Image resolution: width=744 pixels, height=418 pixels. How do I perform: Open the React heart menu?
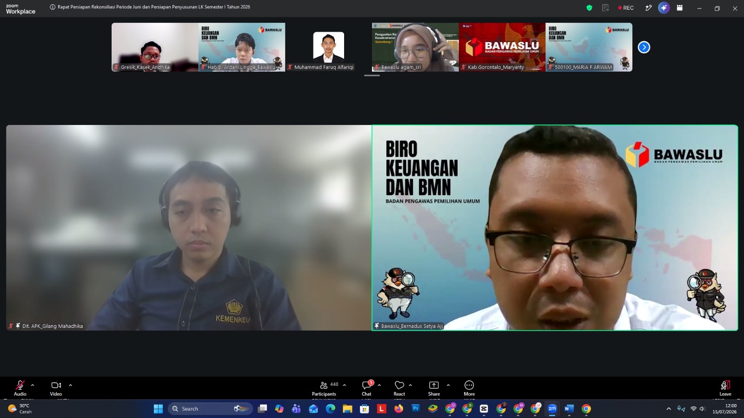coord(399,388)
